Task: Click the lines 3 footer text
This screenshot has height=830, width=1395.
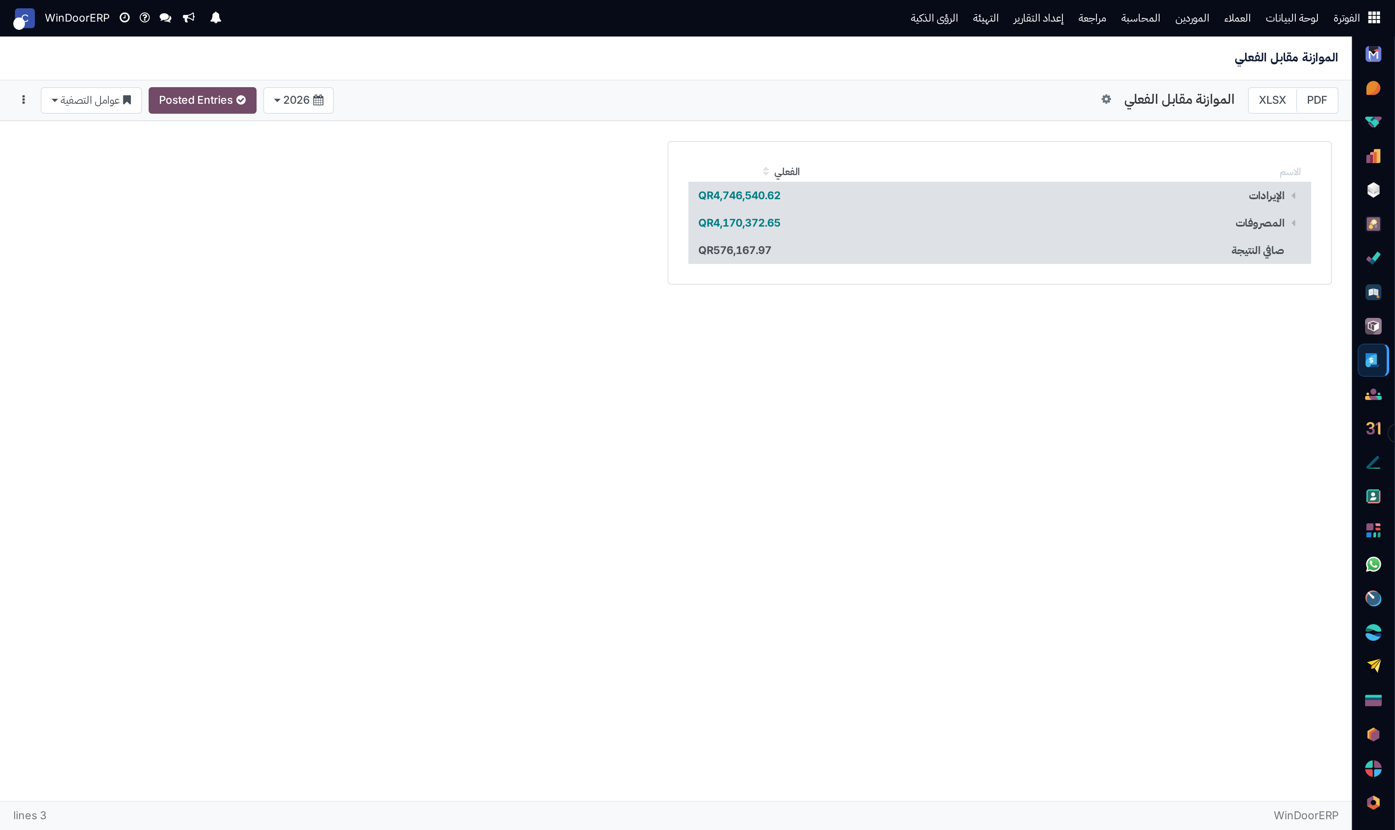Action: click(29, 815)
